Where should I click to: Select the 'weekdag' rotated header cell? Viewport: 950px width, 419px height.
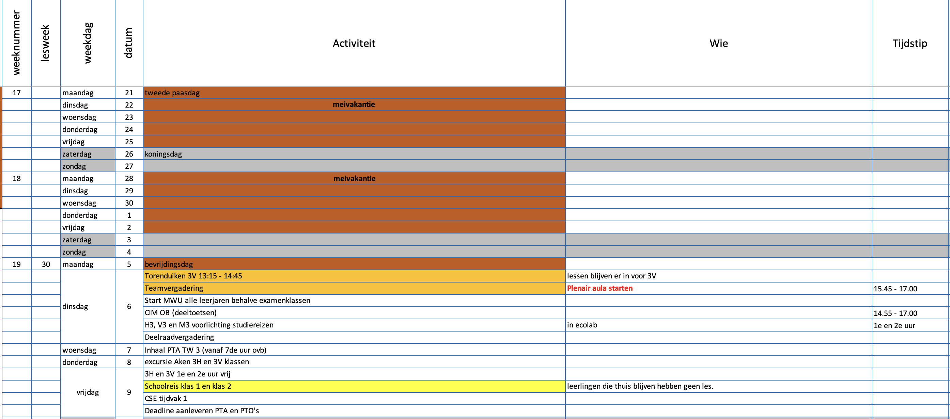tap(88, 44)
